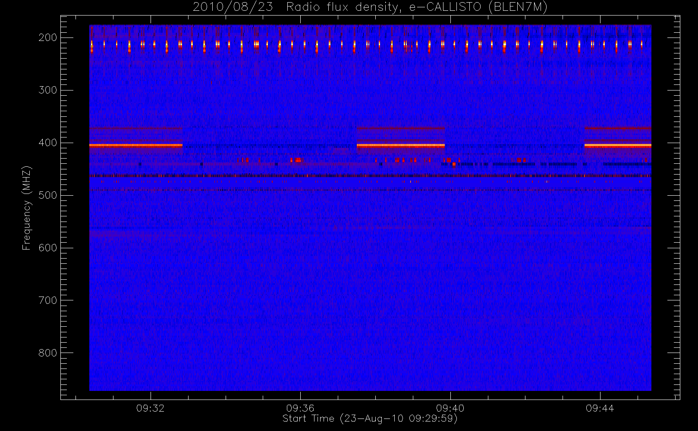The image size is (698, 431).
Task: Click the "Start Time (23-Aug-10 09:29:59)" label
Action: tap(370, 419)
